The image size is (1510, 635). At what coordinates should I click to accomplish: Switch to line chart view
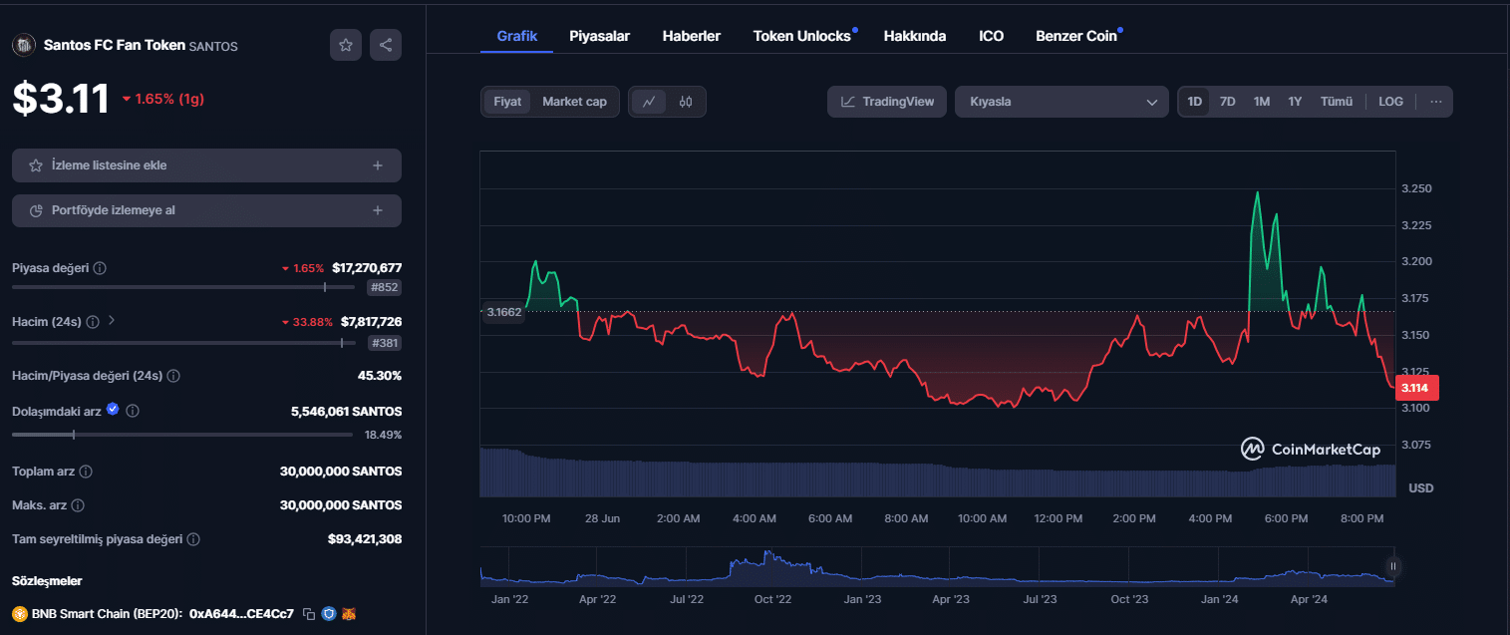click(x=649, y=102)
